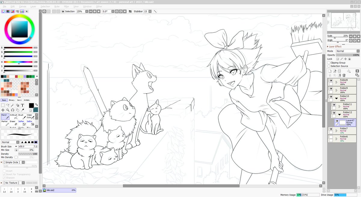The width and height of the screenshot is (361, 197).
Task: Show Folder6 by its visibility box
Action: 331,137
